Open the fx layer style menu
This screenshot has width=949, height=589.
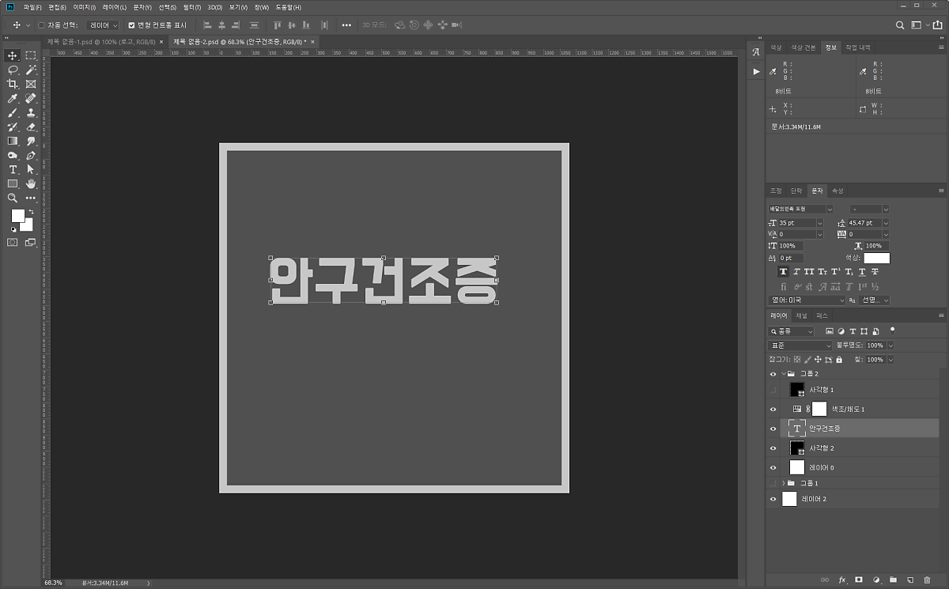tap(842, 580)
